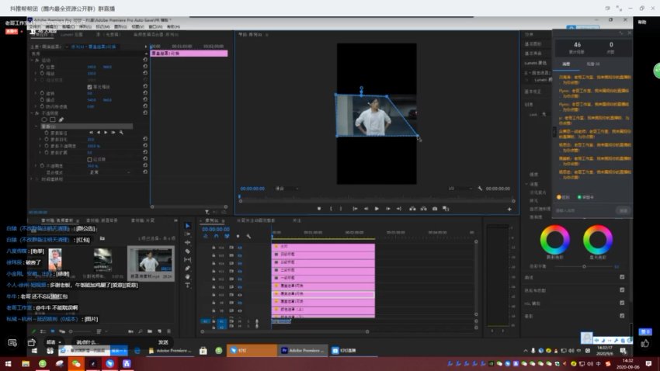
Task: Choose the free-draw bezier pen mask tool
Action: pyautogui.click(x=61, y=120)
